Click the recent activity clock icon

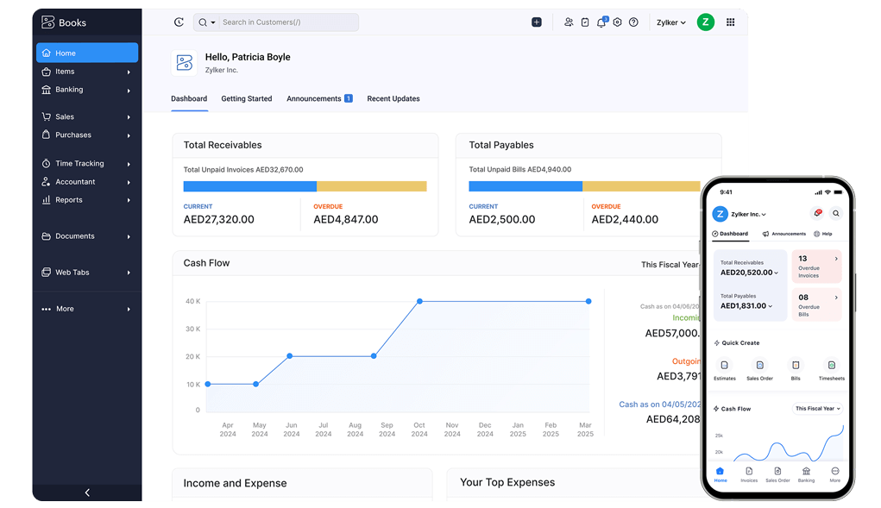(x=179, y=22)
